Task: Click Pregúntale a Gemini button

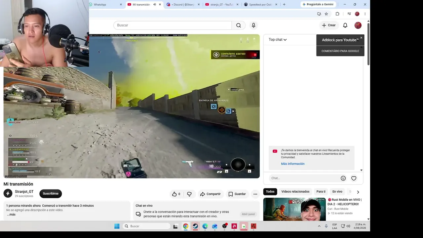Action: point(318,5)
